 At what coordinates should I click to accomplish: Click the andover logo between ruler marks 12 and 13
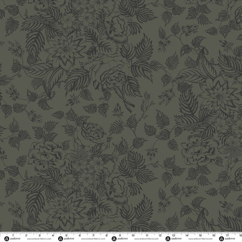tap(173, 239)
